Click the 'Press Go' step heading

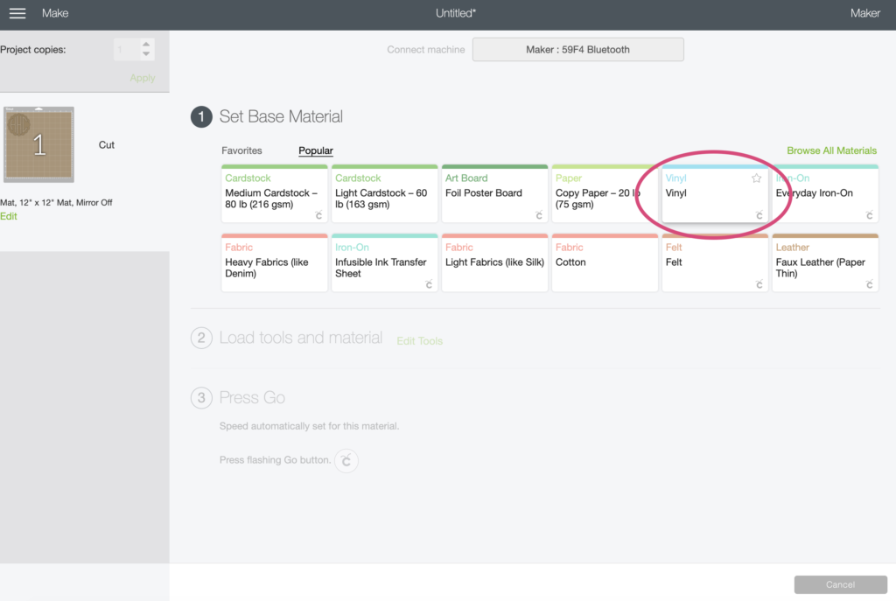(x=252, y=398)
